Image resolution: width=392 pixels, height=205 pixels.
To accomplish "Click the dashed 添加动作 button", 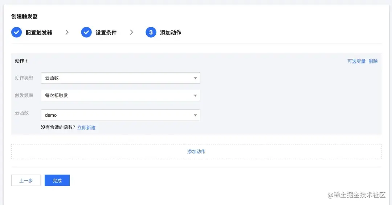I will coord(196,152).
